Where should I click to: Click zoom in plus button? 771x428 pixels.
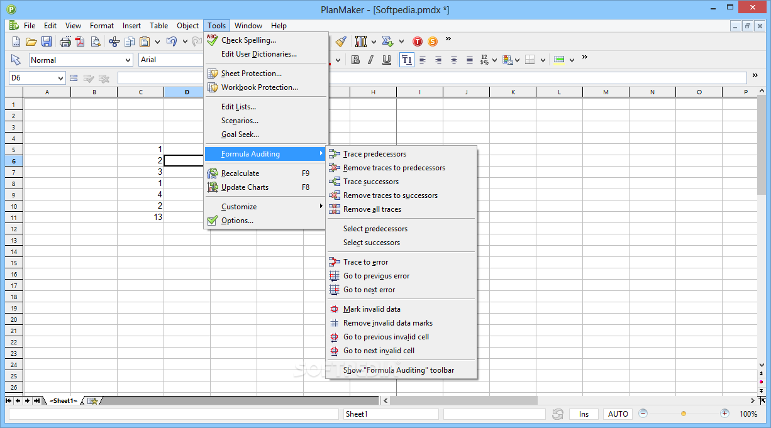(724, 414)
